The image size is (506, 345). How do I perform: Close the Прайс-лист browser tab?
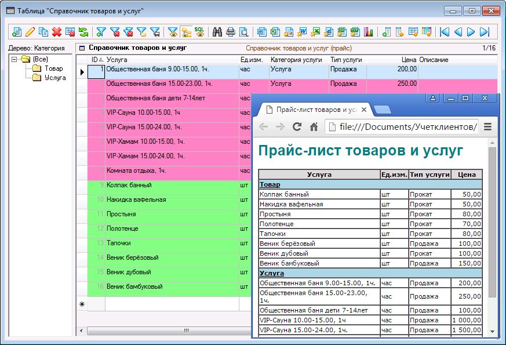(364, 110)
